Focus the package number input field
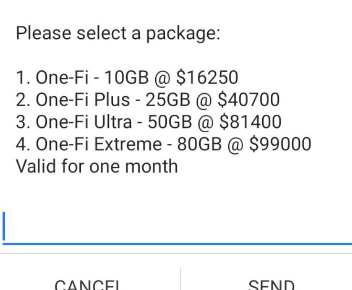The width and height of the screenshot is (352, 290). (177, 227)
